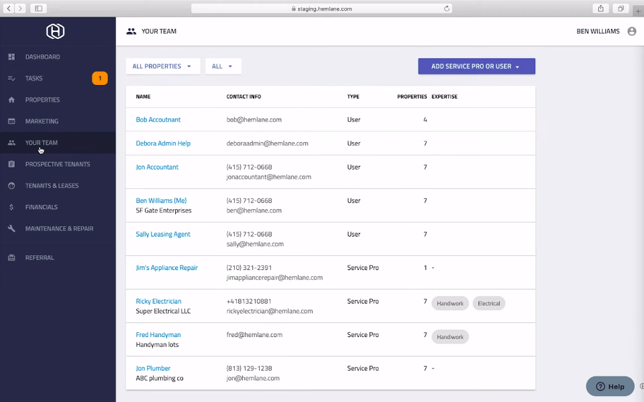Click the browser forward arrow

point(20,8)
